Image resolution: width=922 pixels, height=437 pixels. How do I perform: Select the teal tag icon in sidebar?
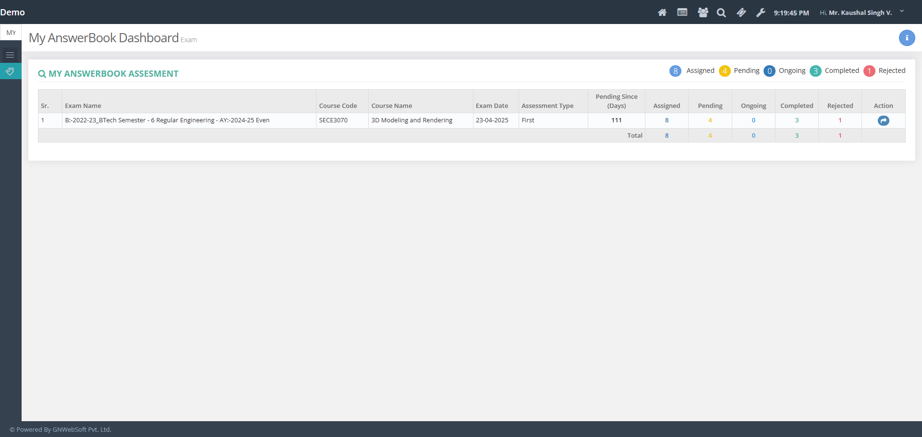[x=10, y=71]
